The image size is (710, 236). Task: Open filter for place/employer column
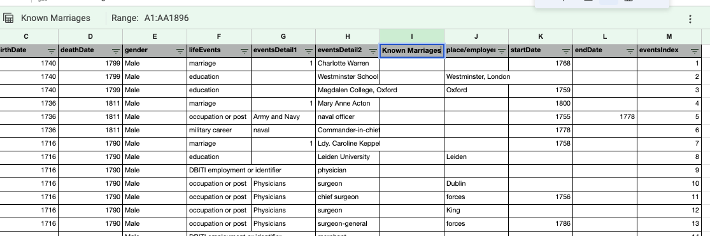point(502,51)
